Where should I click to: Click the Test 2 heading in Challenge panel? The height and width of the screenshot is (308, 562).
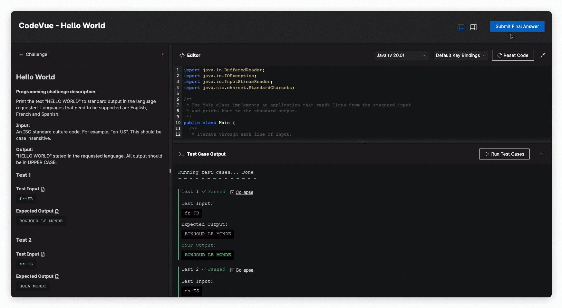[24, 240]
